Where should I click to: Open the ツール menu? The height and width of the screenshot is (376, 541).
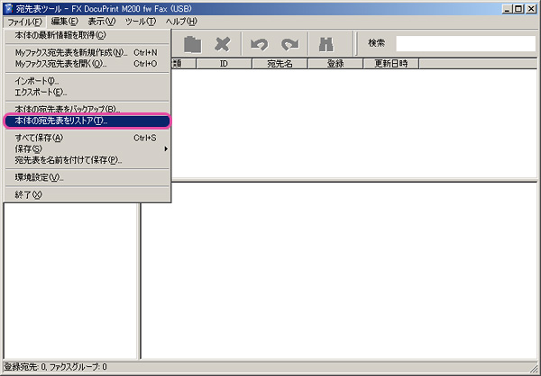141,22
